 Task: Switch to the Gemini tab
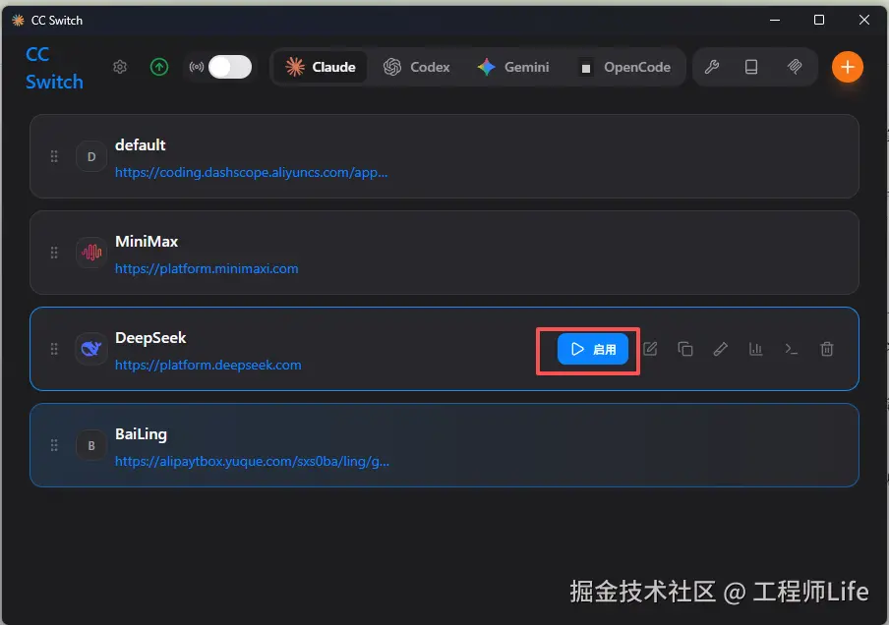tap(513, 67)
